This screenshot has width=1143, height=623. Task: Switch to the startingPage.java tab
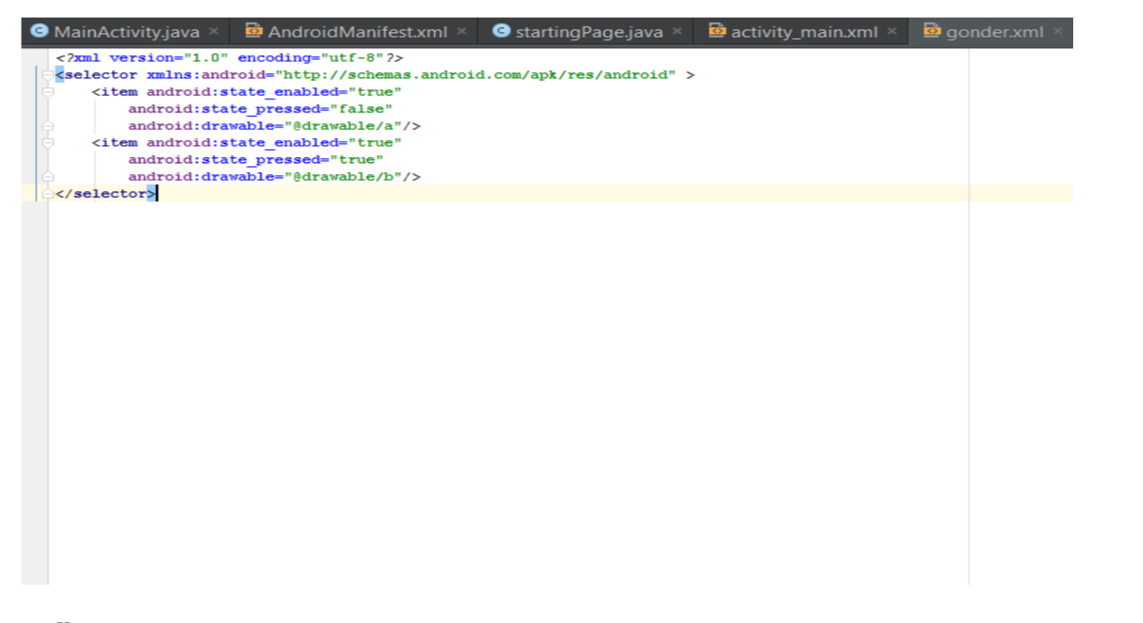(587, 32)
